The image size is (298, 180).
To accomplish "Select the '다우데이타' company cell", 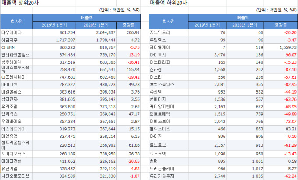I will [x=17, y=32].
